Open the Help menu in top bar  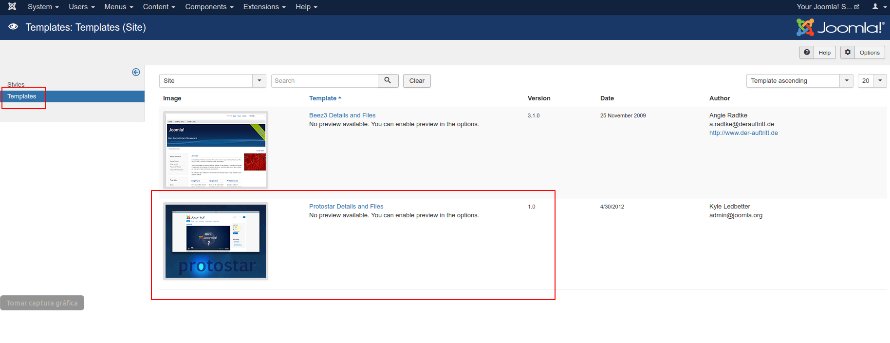point(306,7)
